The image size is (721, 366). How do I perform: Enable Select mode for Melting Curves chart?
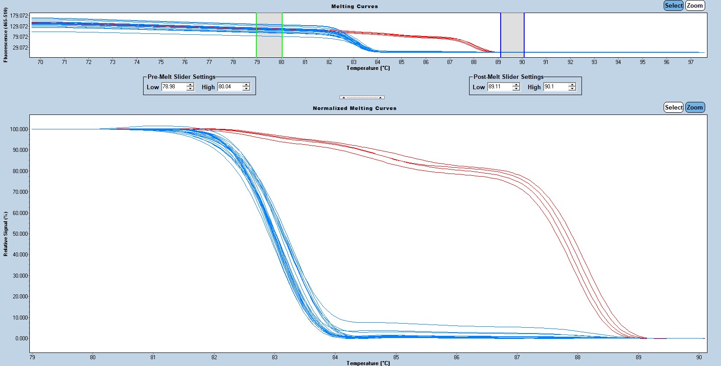coord(673,6)
